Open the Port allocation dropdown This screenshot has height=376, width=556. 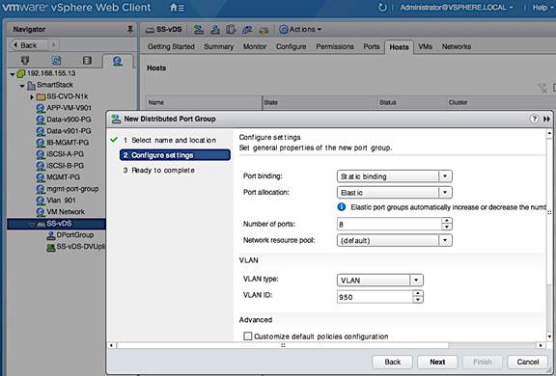coord(394,192)
